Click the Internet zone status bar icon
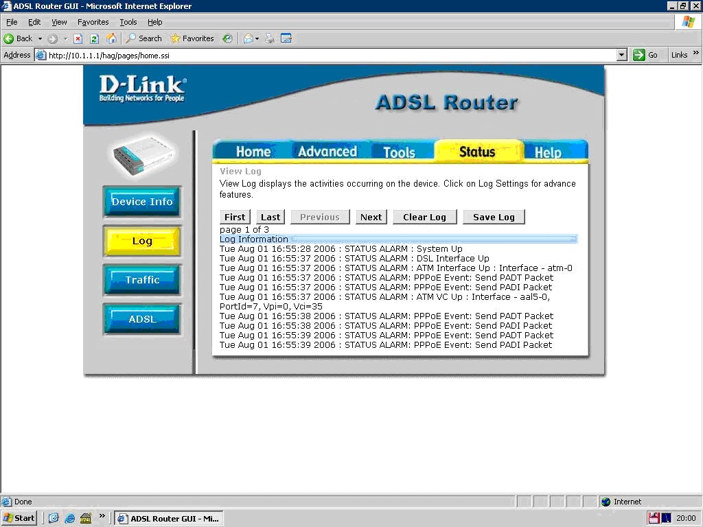703x527 pixels. 606,502
